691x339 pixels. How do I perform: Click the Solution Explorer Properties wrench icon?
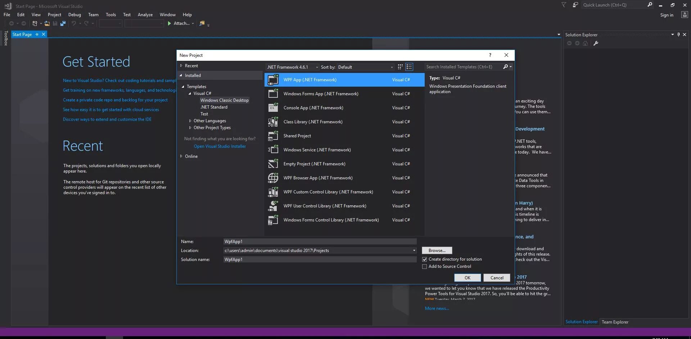coord(596,43)
